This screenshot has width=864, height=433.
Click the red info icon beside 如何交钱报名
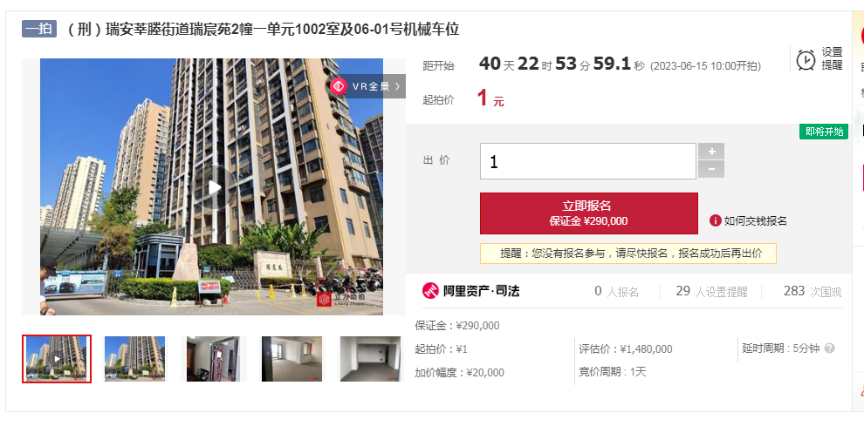coord(716,220)
